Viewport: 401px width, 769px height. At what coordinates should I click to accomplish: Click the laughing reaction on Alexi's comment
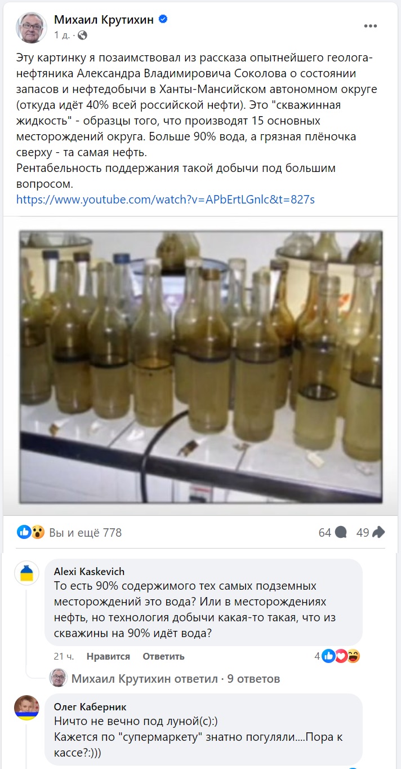tap(353, 656)
